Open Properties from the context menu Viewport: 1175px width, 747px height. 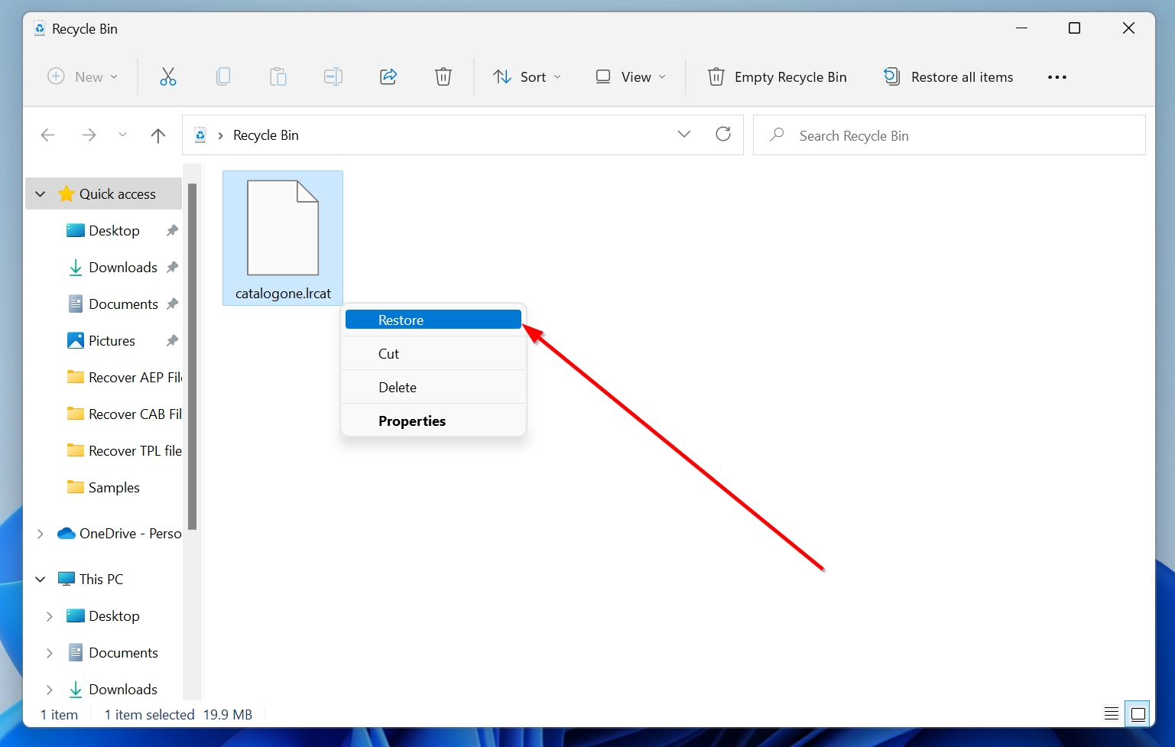tap(412, 421)
